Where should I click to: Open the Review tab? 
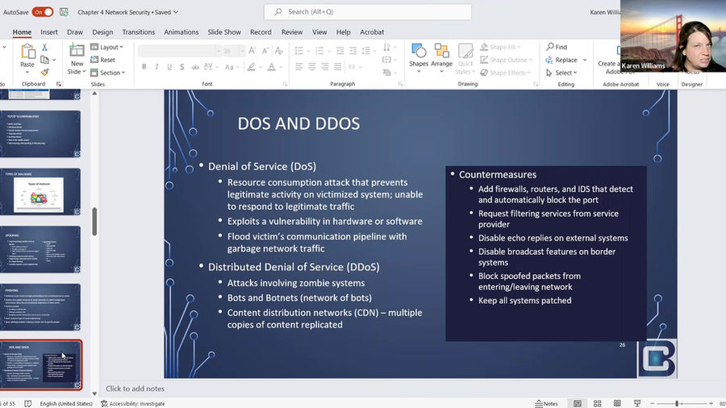tap(292, 32)
